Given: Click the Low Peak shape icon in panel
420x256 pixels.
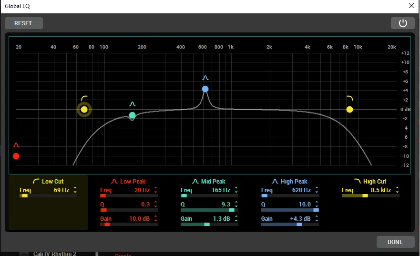Looking at the screenshot, I should [x=114, y=181].
